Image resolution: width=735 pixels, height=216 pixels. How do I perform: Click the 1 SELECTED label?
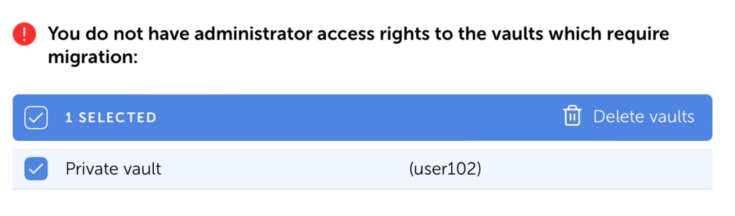coord(111,117)
